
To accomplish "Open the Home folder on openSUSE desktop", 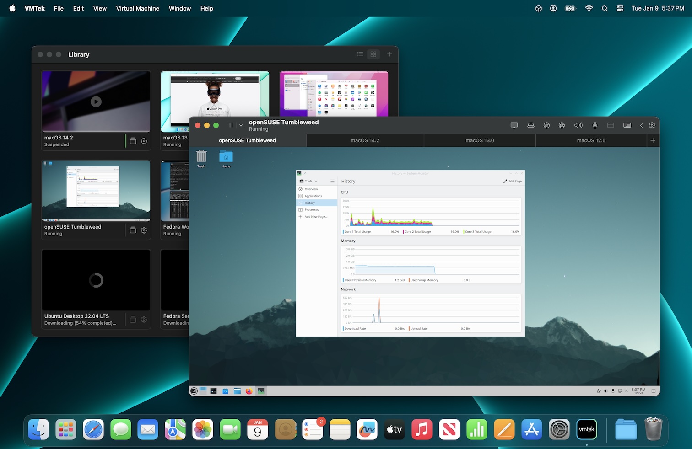I will tap(226, 159).
